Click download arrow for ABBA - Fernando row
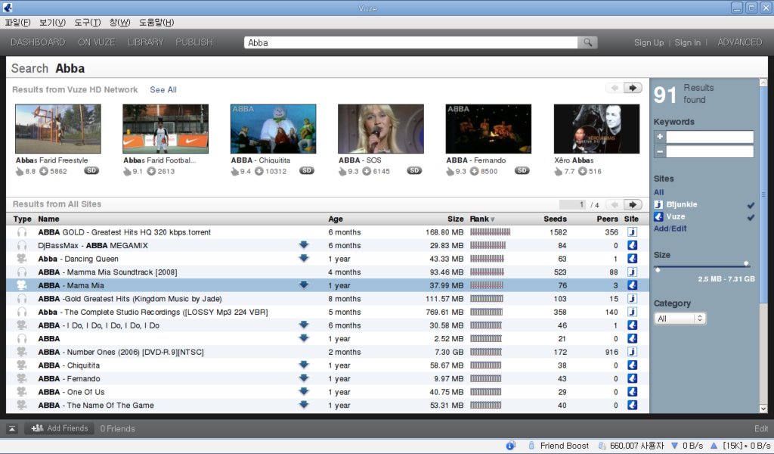The image size is (774, 454). (304, 378)
